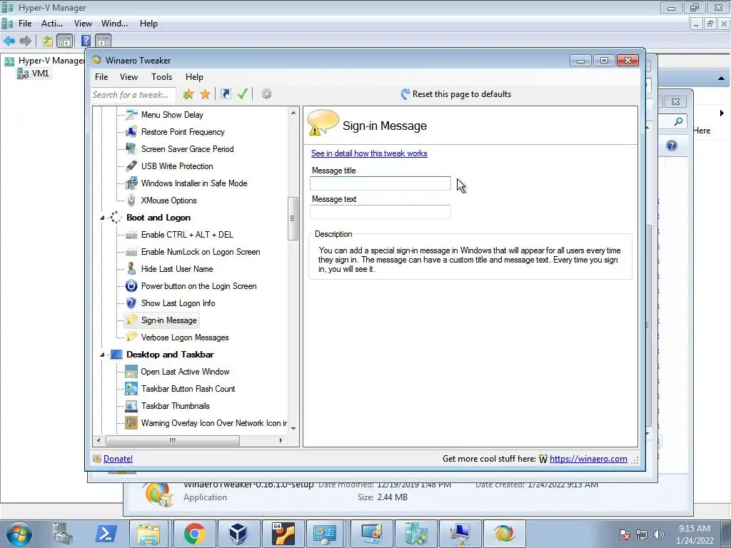Open the settings gear icon in Winaero toolbar
Viewport: 731px width, 548px height.
coord(266,94)
